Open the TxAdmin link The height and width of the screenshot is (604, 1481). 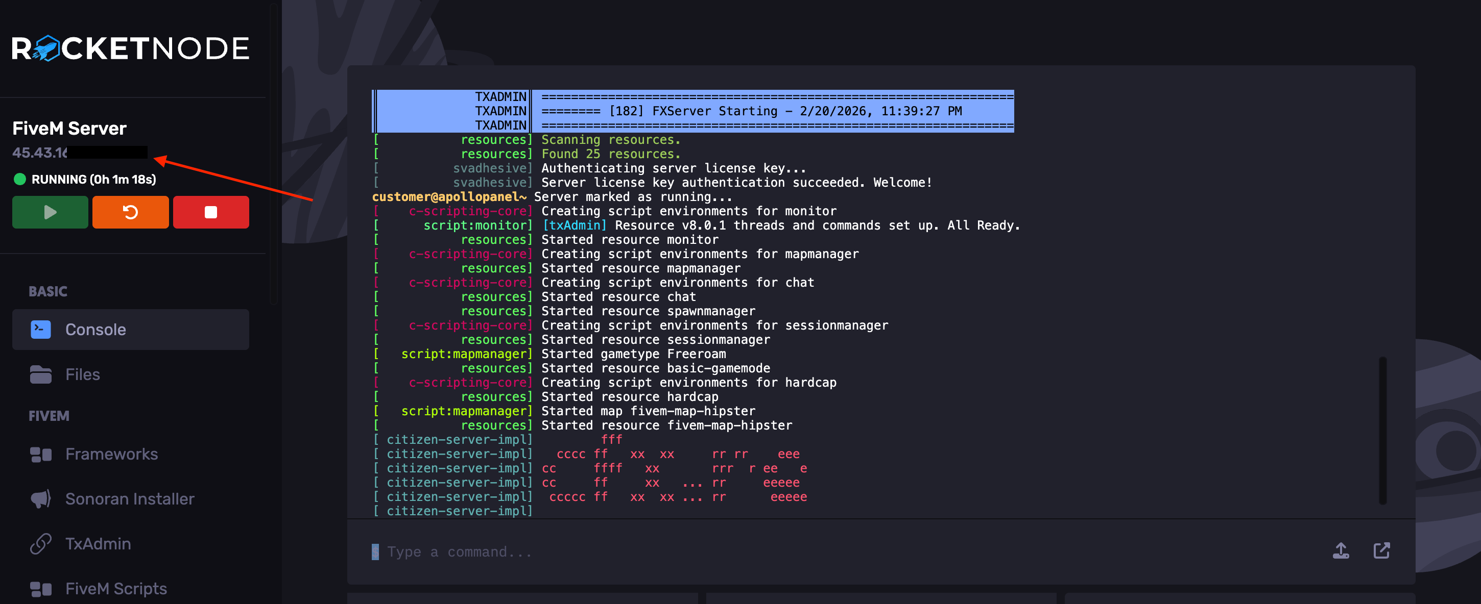98,544
